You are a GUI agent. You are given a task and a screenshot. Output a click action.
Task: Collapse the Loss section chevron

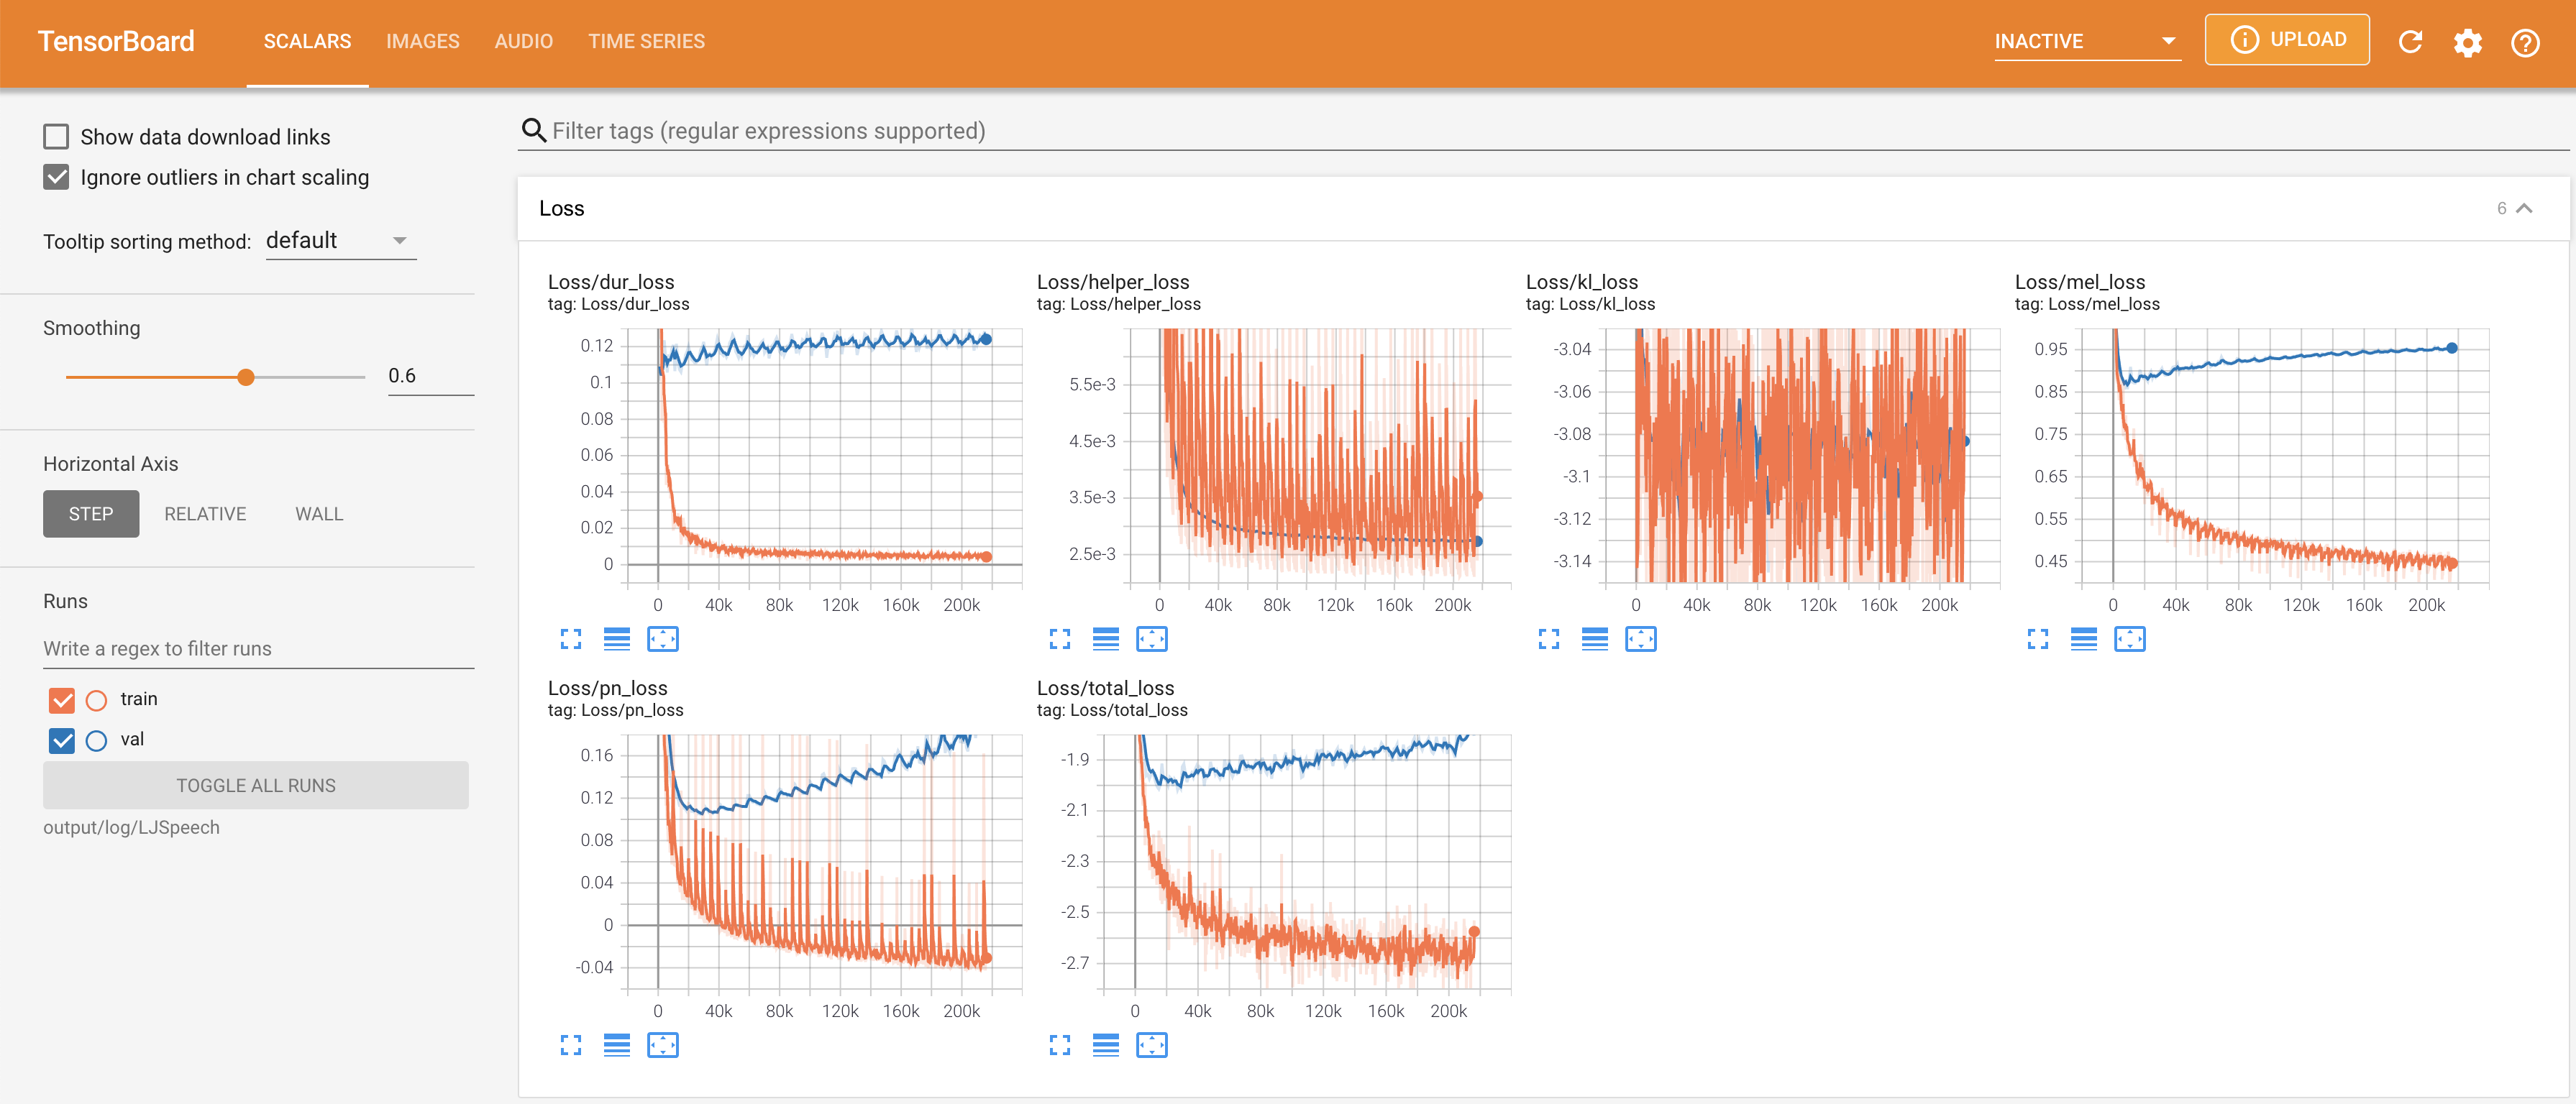(x=2524, y=208)
